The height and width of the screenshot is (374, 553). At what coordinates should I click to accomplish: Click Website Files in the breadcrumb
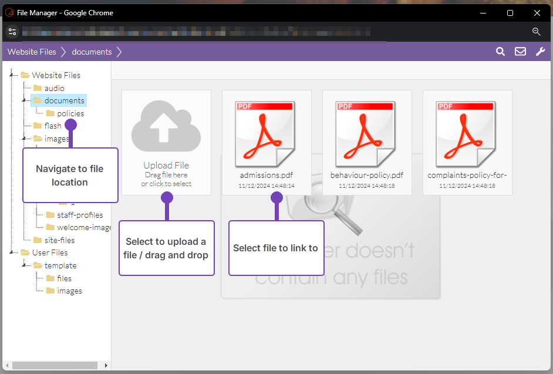(32, 52)
